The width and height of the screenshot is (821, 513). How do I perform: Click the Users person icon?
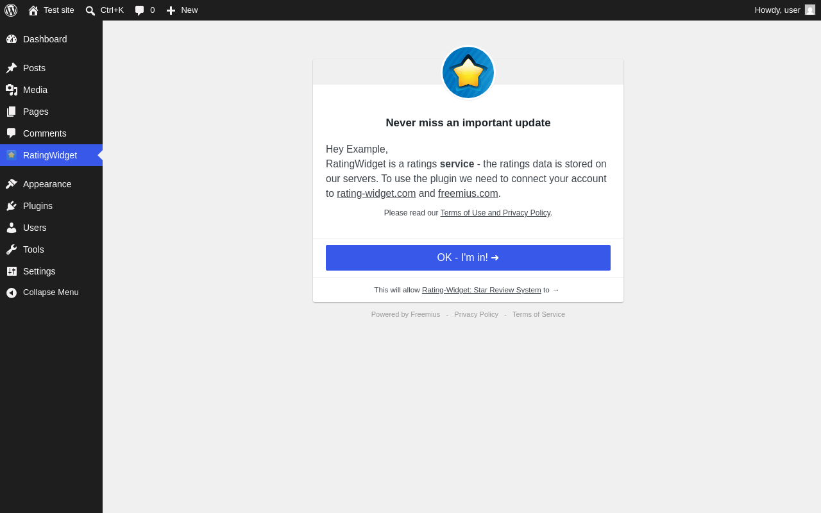[x=12, y=228]
